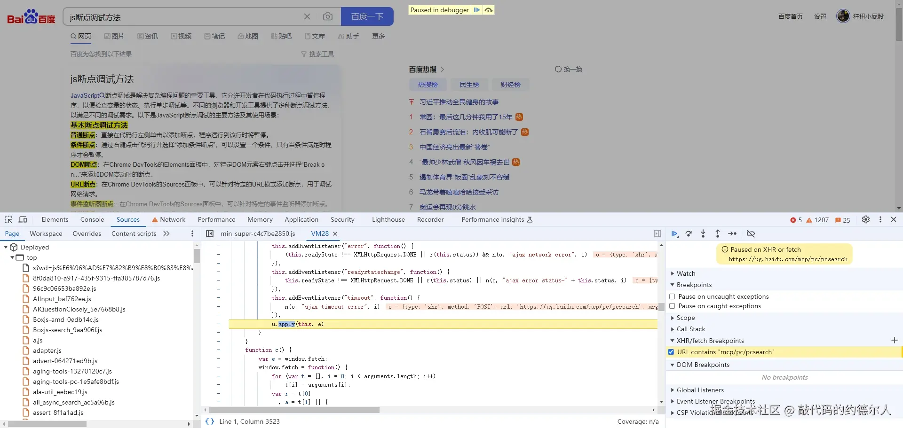The width and height of the screenshot is (903, 428).
Task: Step over next function call
Action: coord(689,233)
